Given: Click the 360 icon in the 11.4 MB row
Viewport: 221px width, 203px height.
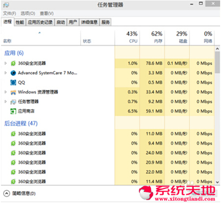Looking at the screenshot, I should click(x=13, y=182).
